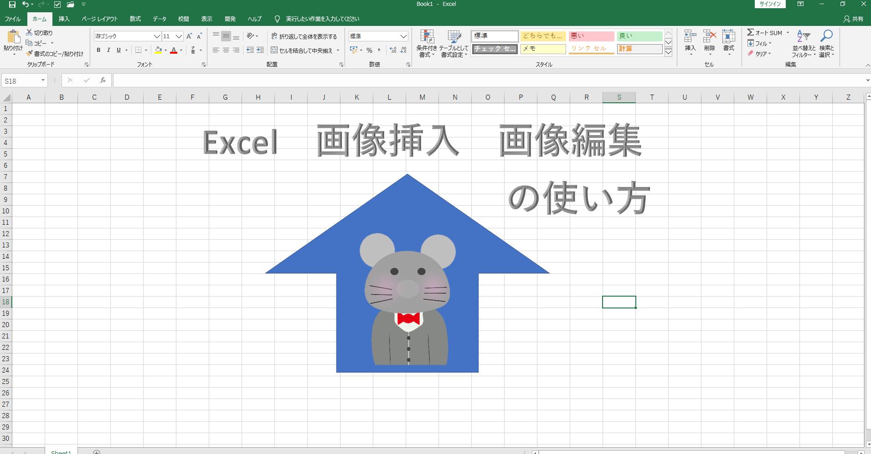Toggle center horizontal alignment
Image resolution: width=871 pixels, height=454 pixels.
(x=226, y=50)
